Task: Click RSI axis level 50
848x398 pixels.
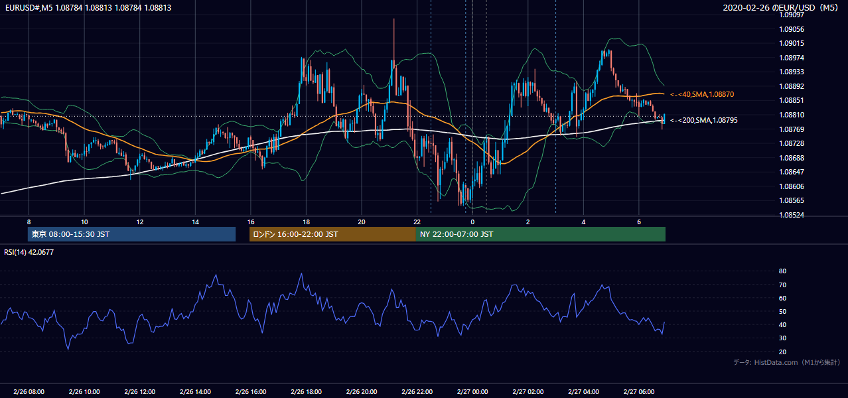Action: (783, 311)
